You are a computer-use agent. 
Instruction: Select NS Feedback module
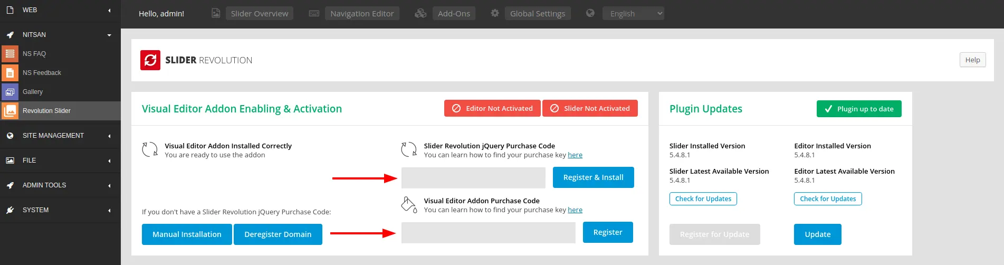point(60,72)
